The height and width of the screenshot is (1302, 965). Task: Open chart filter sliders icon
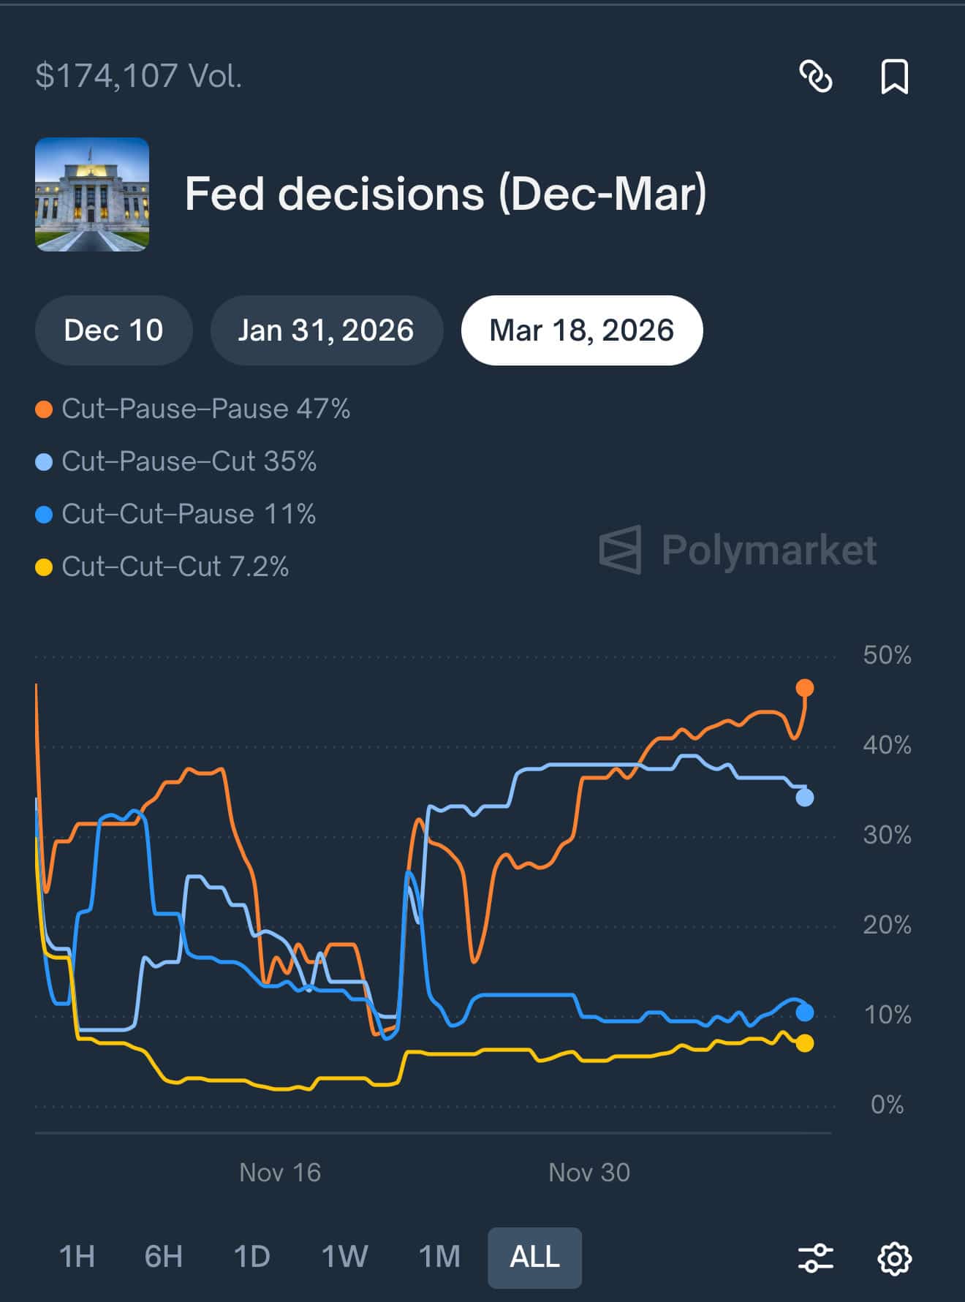815,1258
